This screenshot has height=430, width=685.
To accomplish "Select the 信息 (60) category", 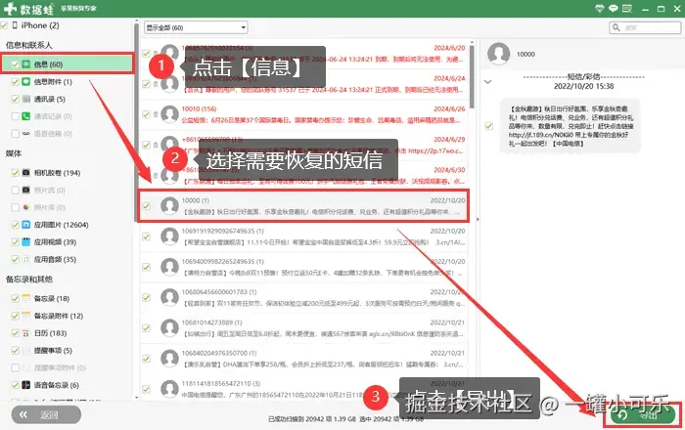I will click(68, 64).
